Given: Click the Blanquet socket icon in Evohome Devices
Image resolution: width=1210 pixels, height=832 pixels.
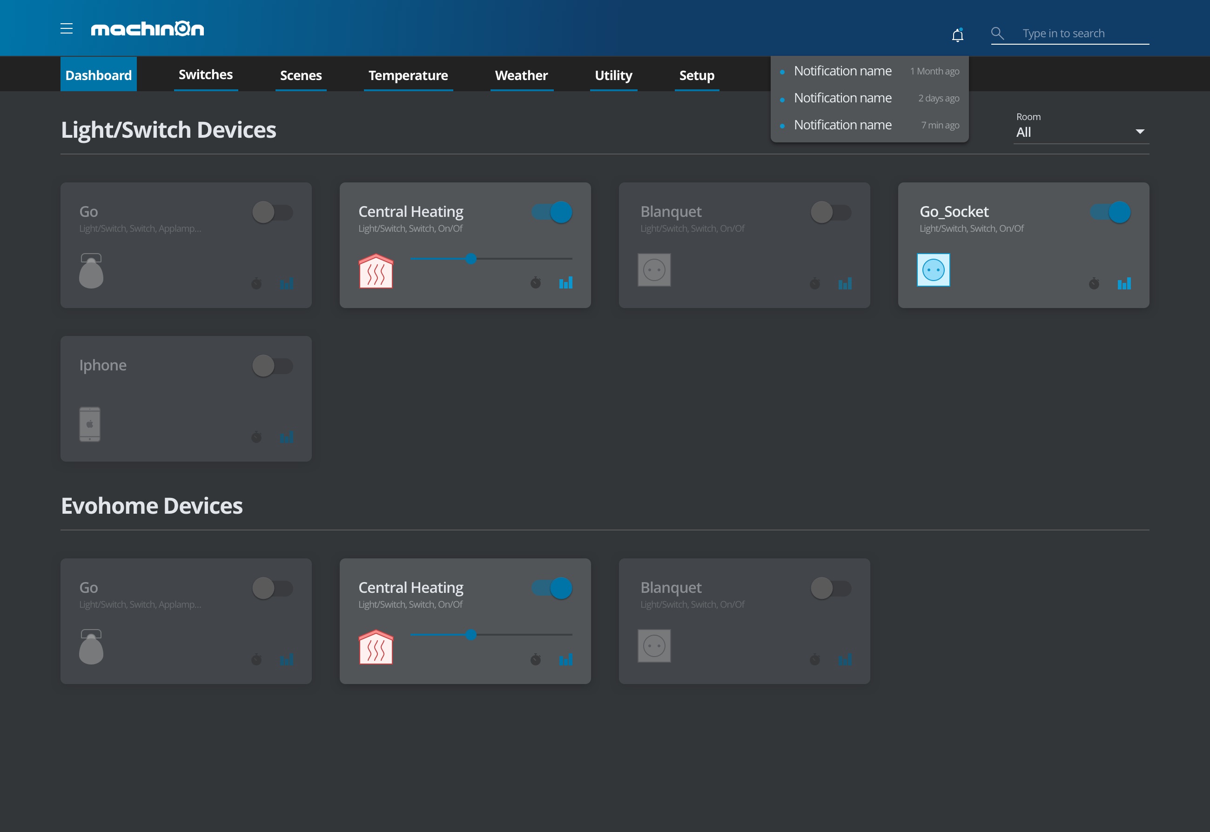Looking at the screenshot, I should (x=654, y=646).
